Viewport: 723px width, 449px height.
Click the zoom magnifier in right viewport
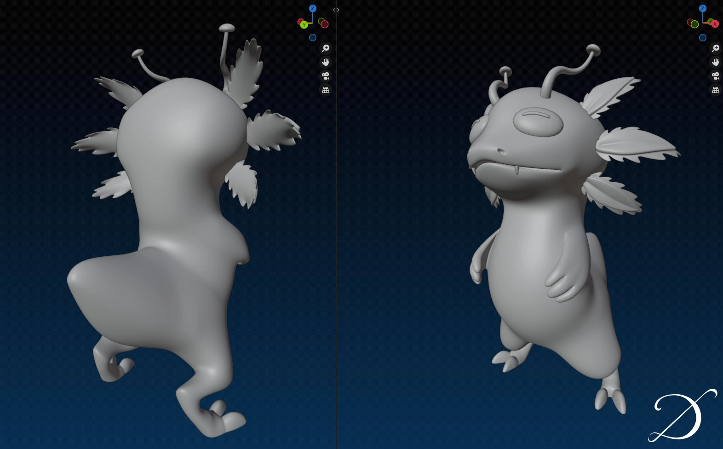[716, 48]
